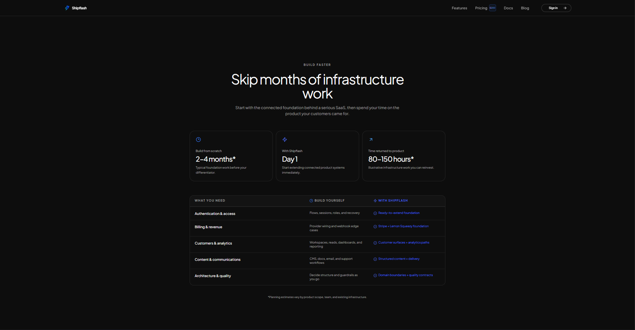
Task: Click the planning estimates footnote text
Action: [x=317, y=297]
